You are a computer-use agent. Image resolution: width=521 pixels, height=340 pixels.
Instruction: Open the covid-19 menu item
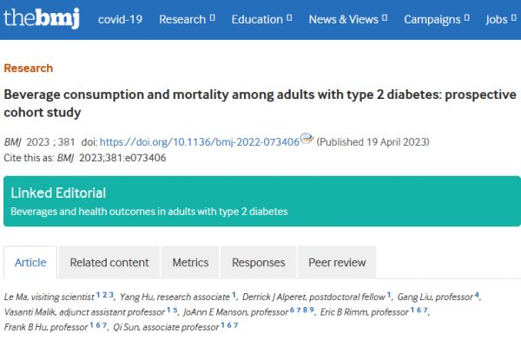click(120, 19)
